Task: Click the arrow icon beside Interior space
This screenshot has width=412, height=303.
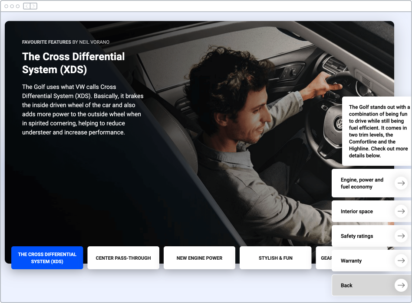Action: pyautogui.click(x=401, y=211)
